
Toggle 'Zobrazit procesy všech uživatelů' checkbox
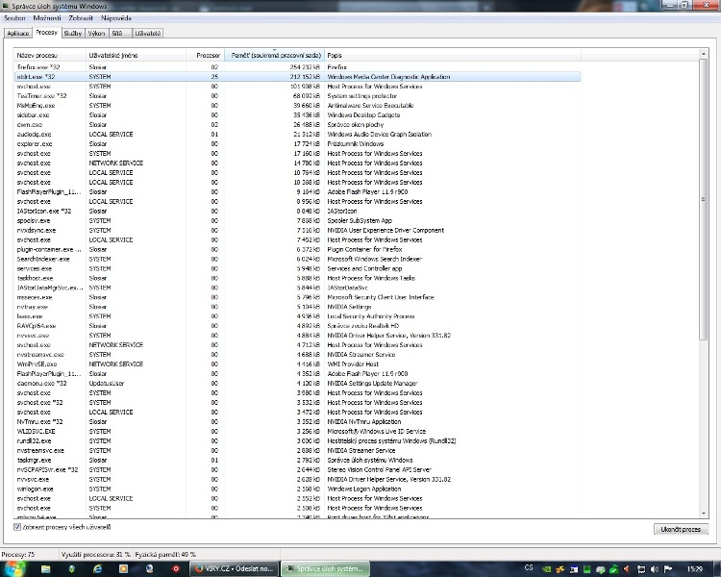(x=17, y=527)
